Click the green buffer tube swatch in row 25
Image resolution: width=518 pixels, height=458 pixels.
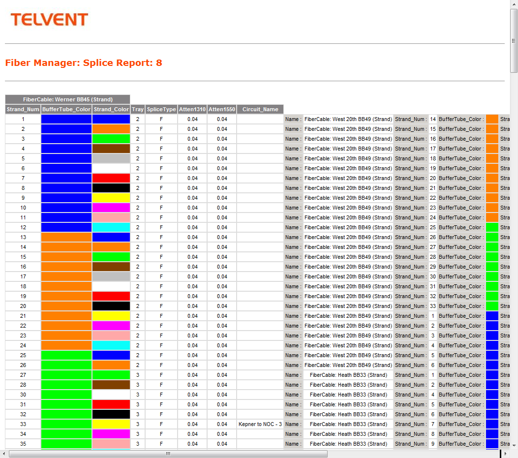click(x=66, y=355)
